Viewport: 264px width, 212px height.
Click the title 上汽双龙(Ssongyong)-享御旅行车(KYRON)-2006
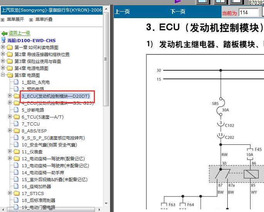pyautogui.click(x=52, y=10)
